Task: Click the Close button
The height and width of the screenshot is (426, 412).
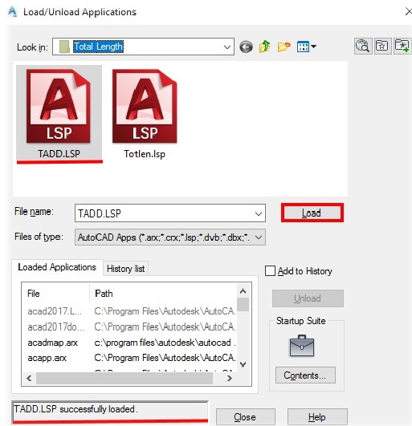Action: (x=245, y=417)
